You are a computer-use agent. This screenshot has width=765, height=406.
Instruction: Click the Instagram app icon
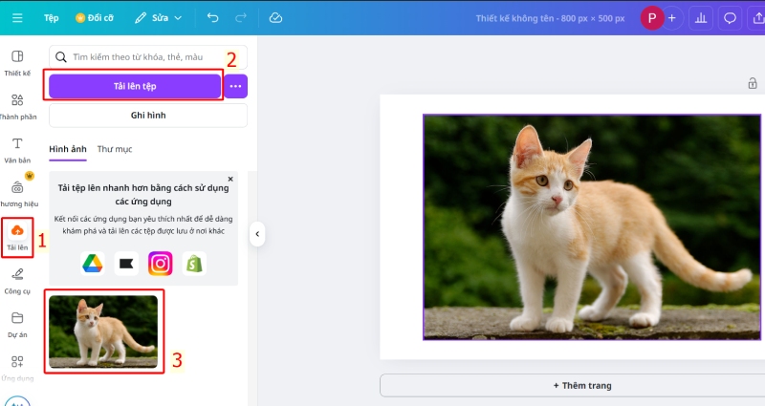point(161,264)
